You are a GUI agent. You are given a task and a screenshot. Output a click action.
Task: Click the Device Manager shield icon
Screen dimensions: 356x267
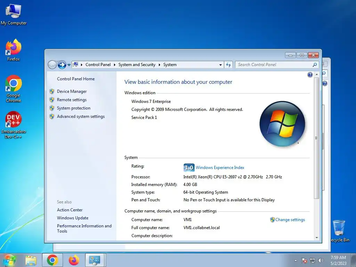[x=52, y=91]
